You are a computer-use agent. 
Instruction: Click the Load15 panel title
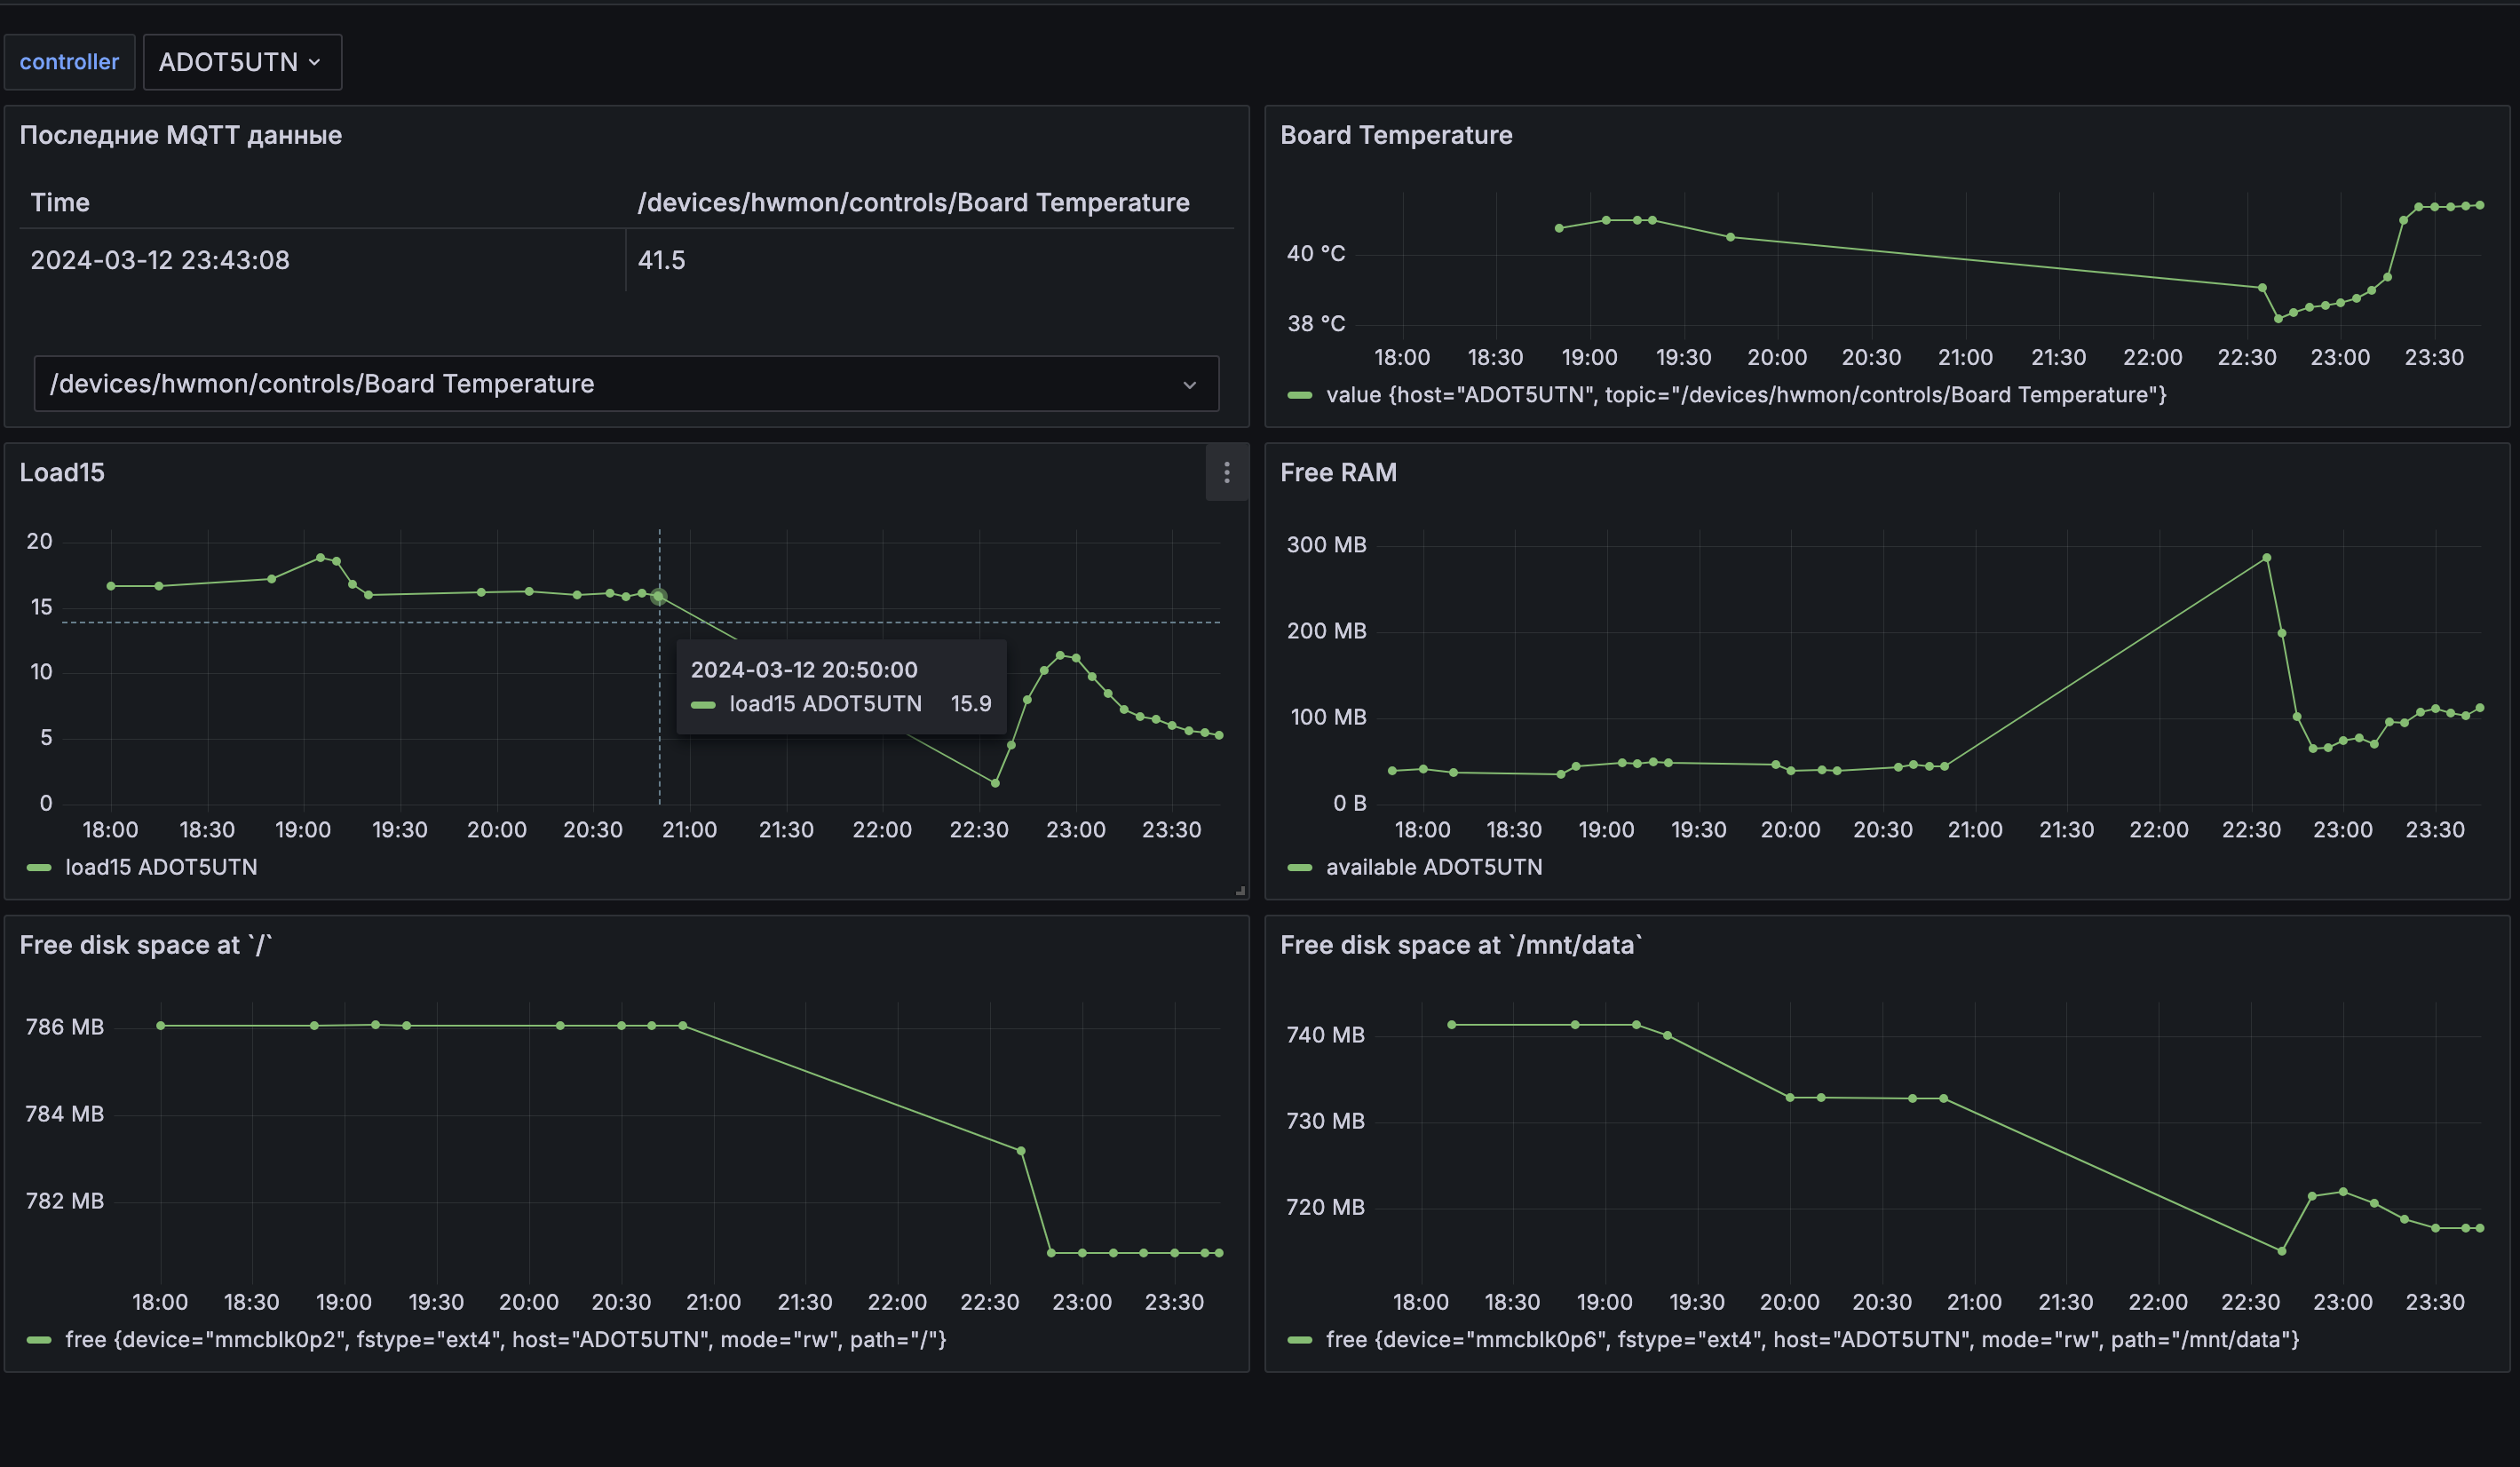click(x=62, y=472)
